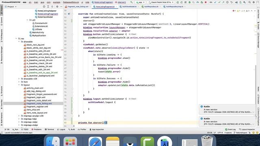Viewport: 260px width, 146px height.
Task: Click Collapse All icon in Project panel
Action: 52,6
